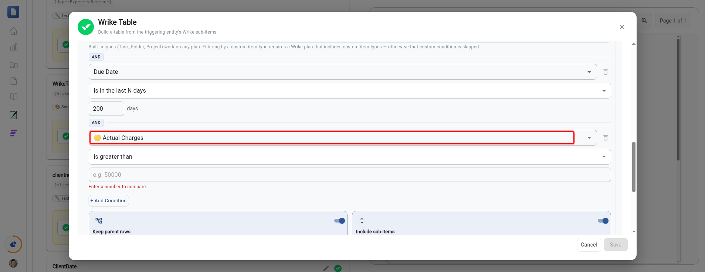Click the Cancel button
The image size is (705, 272).
pyautogui.click(x=589, y=245)
